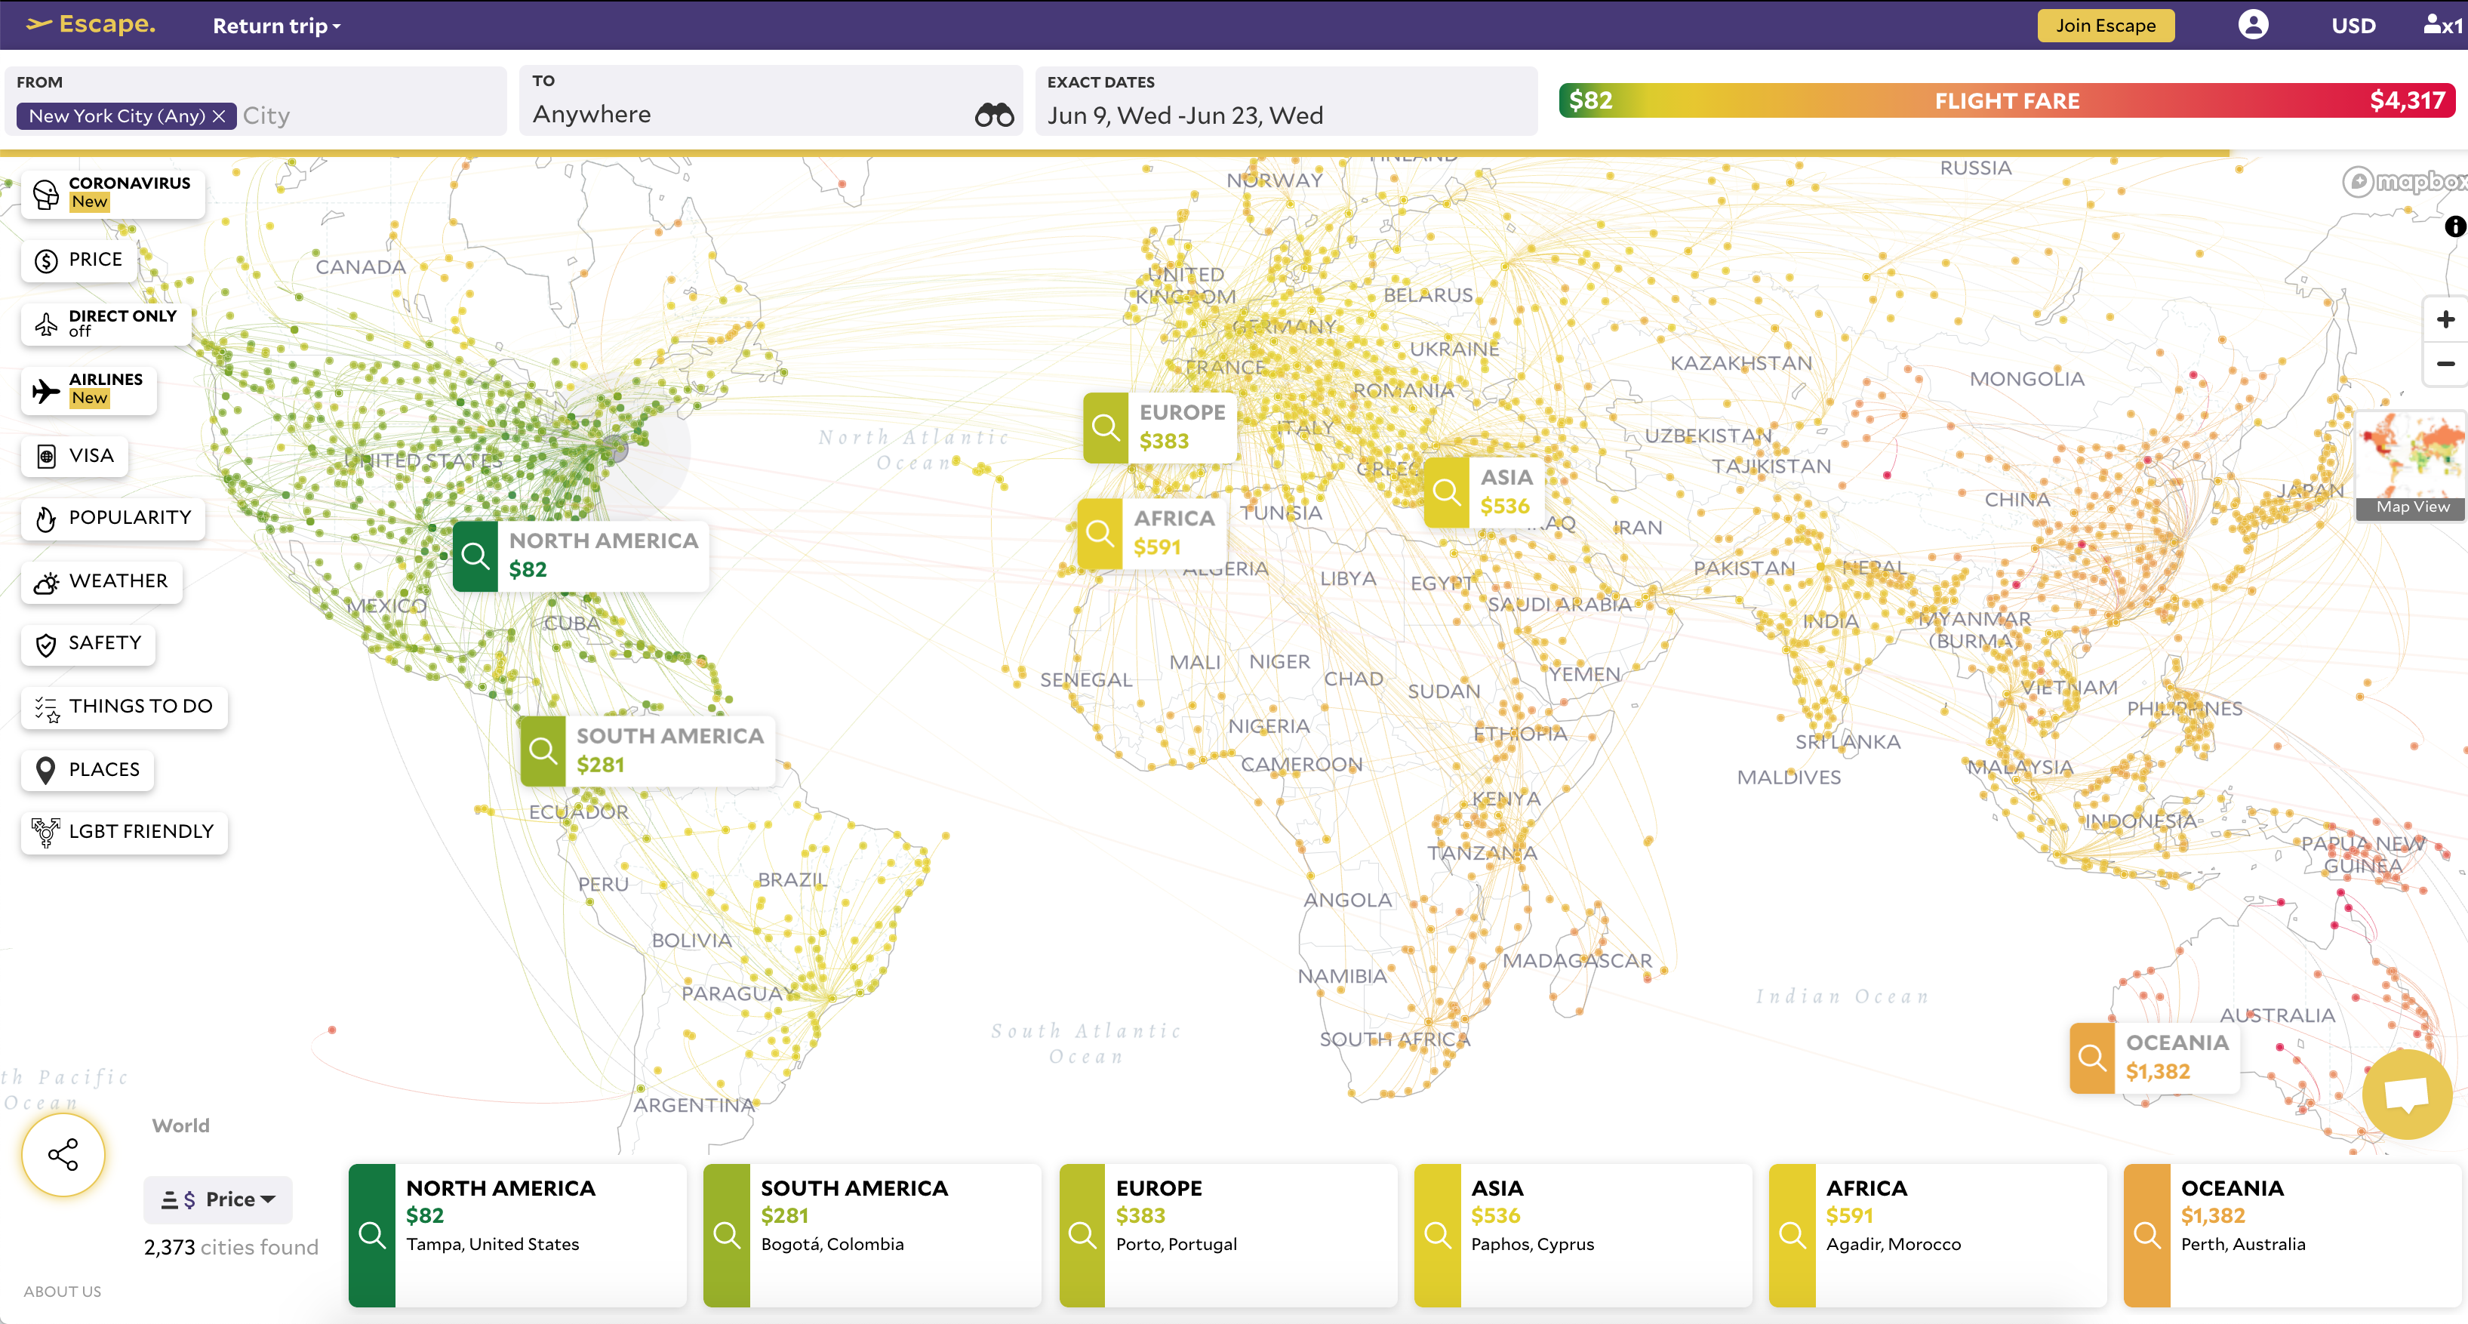Viewport: 2468px width, 1324px height.
Task: Select the Things To Do filter
Action: 125,707
